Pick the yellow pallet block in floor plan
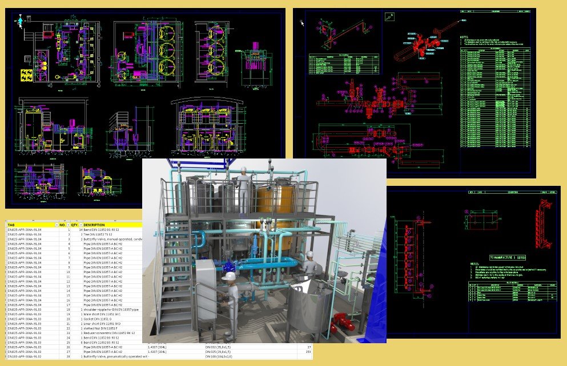Image resolution: width=567 pixels, height=366 pixels. click(x=26, y=74)
